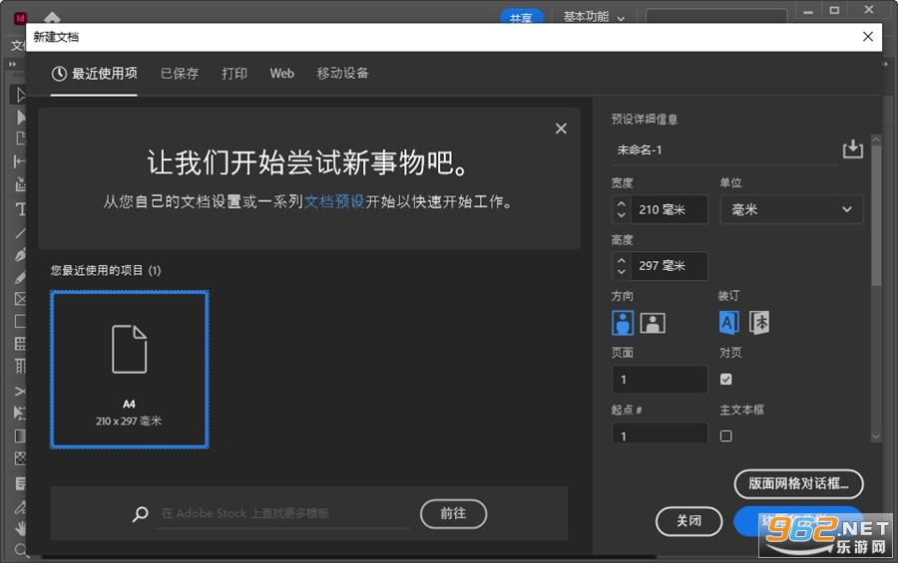Select the Page tool in toolbar

click(21, 139)
